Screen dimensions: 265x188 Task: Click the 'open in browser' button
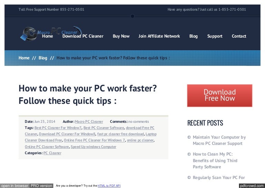tap(14, 186)
